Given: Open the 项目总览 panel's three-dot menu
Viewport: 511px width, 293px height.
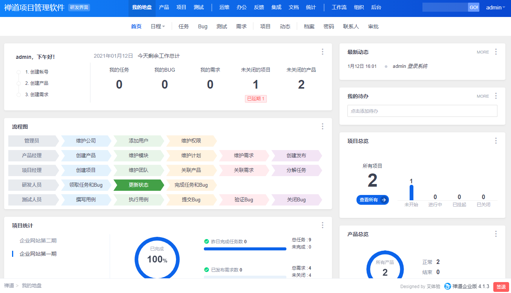Looking at the screenshot, I should tap(496, 141).
